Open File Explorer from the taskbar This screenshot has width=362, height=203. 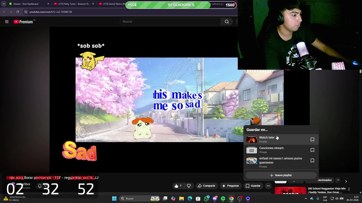pyautogui.click(x=182, y=198)
